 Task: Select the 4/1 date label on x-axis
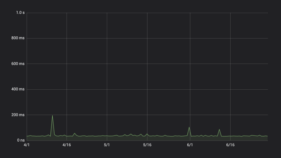click(27, 145)
